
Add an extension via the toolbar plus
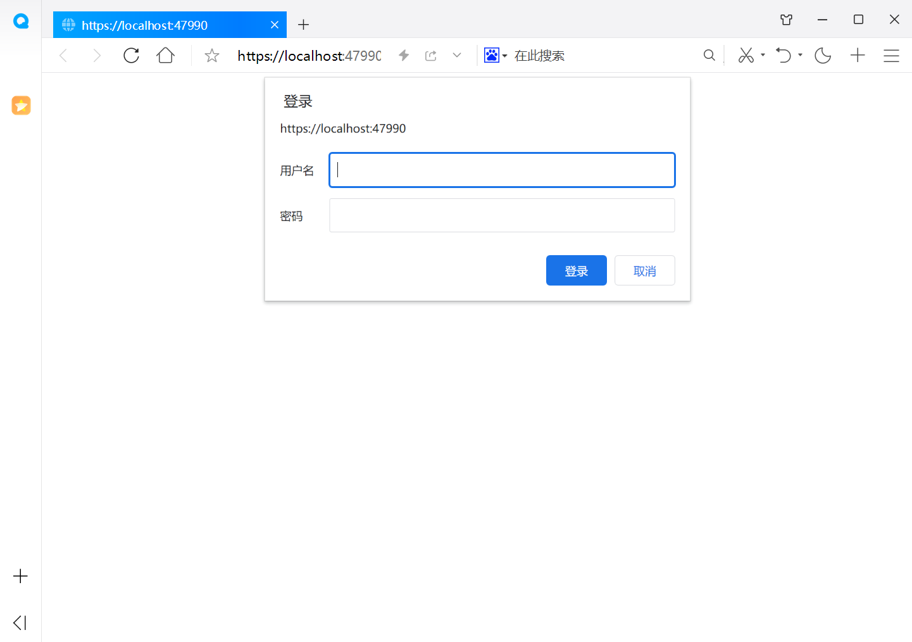click(x=858, y=56)
